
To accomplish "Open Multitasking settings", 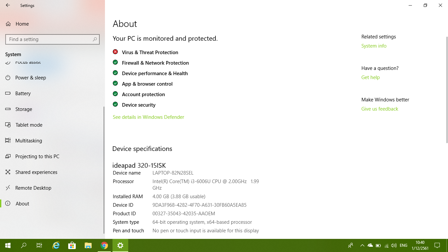I will click(29, 140).
